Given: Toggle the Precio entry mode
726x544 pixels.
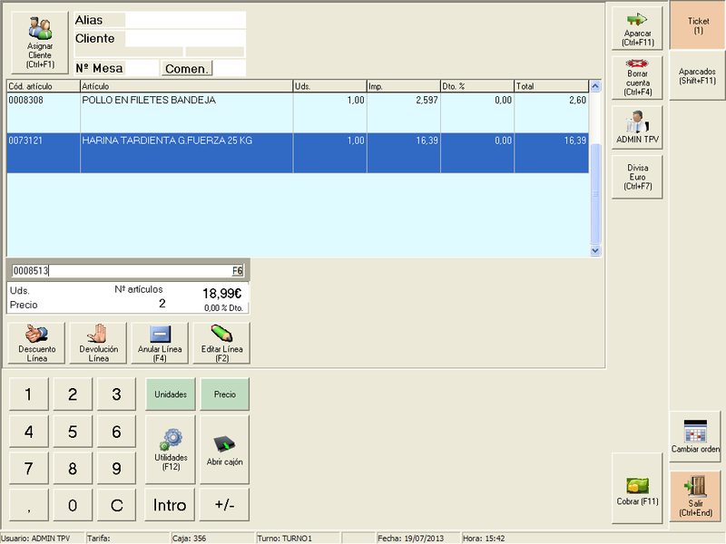Looking at the screenshot, I should [224, 394].
